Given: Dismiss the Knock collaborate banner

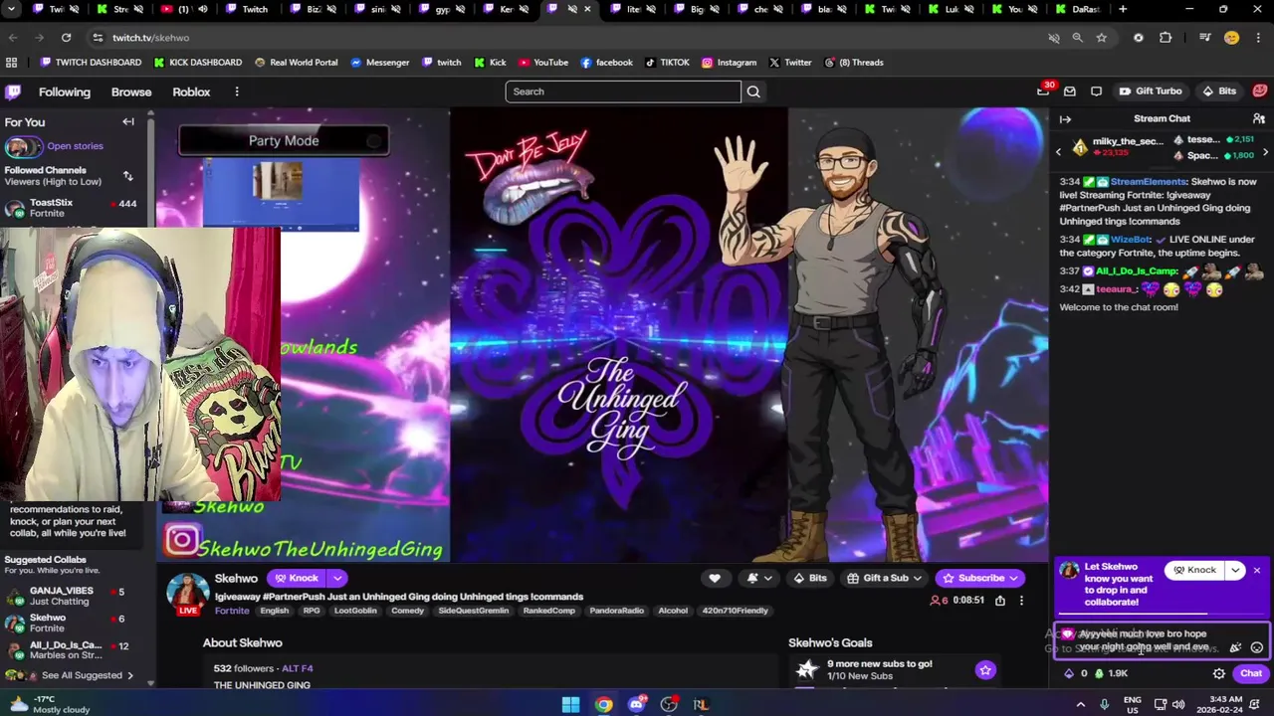Looking at the screenshot, I should 1257,571.
